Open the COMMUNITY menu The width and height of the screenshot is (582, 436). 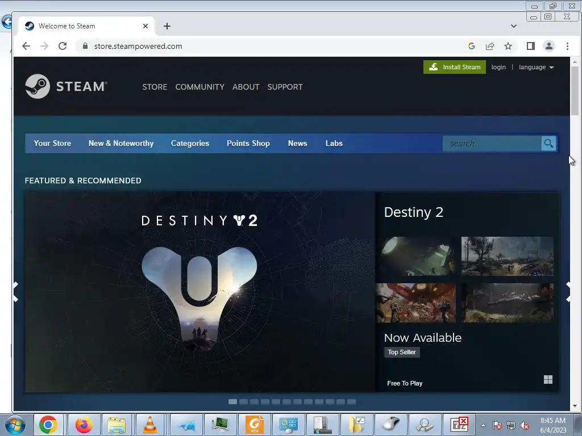[x=199, y=87]
